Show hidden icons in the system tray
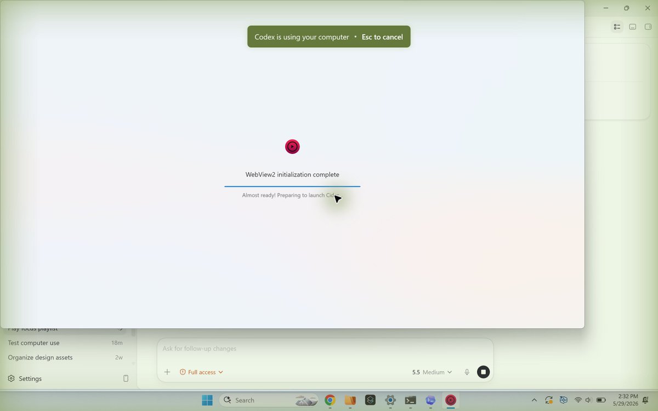 tap(535, 400)
